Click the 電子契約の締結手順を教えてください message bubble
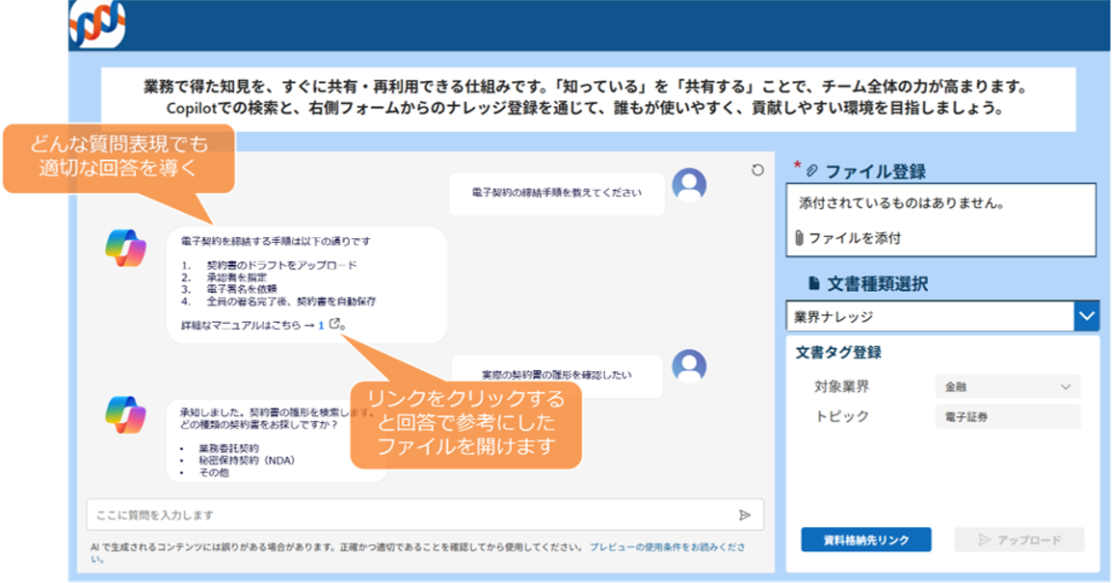1112x583 pixels. (556, 193)
